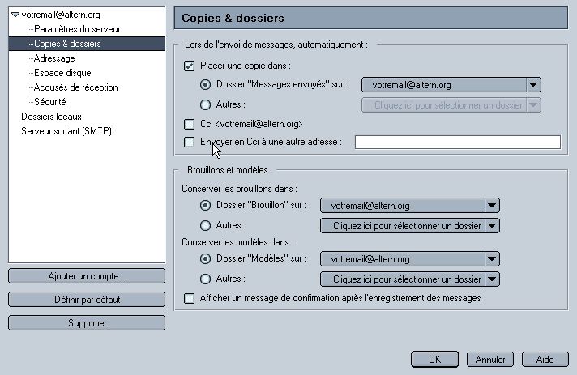Go to Accusés de réception

pos(76,87)
